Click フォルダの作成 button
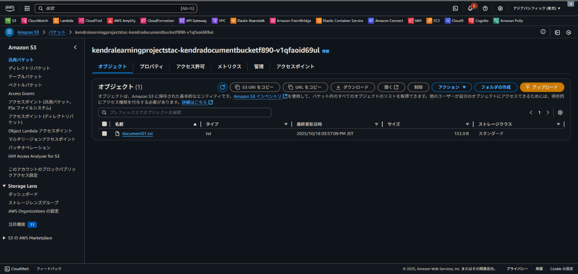 point(496,87)
